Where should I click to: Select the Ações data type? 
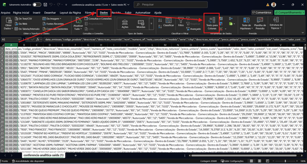125,24
